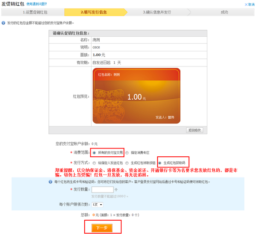This screenshot has height=234, width=259.
Task: Open the 每个账户限领次数 dropdown
Action: pyautogui.click(x=97, y=204)
